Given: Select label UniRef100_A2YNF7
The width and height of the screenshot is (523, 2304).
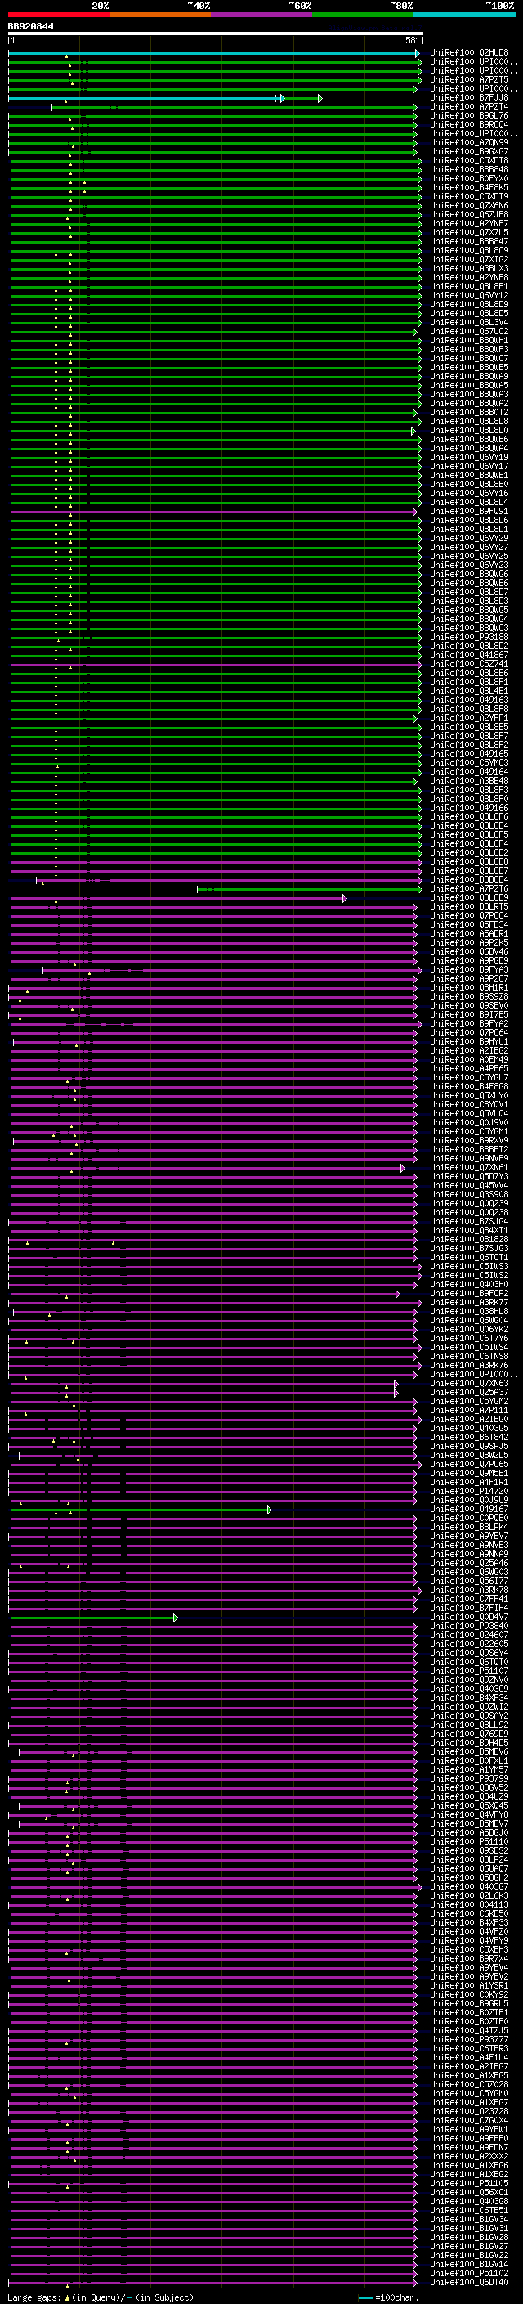Looking at the screenshot, I should [x=469, y=224].
